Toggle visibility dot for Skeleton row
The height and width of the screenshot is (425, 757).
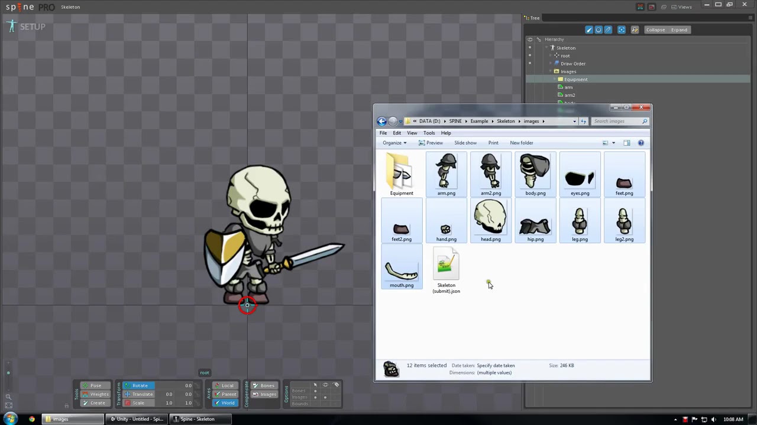(x=530, y=48)
